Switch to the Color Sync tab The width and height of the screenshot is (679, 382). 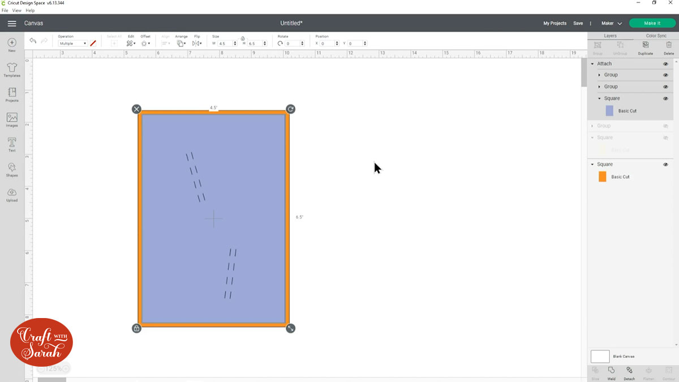[x=656, y=36]
